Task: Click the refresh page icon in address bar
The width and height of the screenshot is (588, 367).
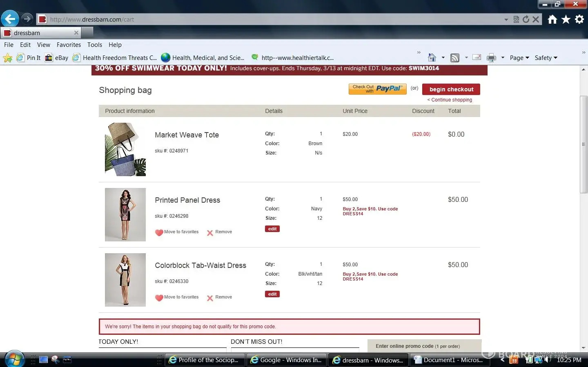Action: 526,19
